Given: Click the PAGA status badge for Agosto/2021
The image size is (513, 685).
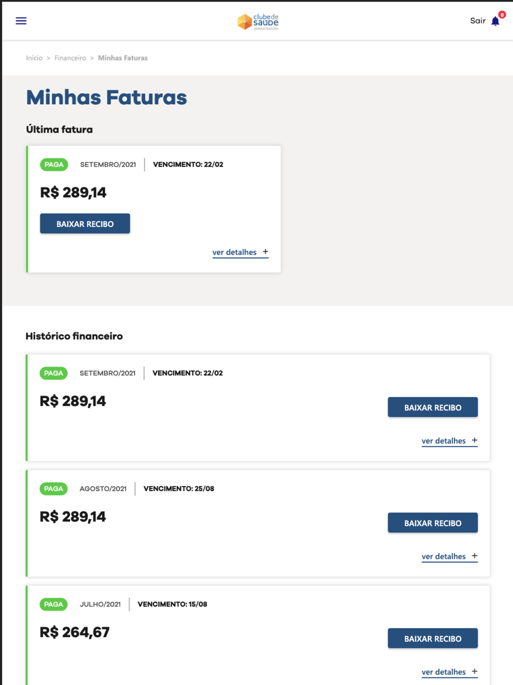Looking at the screenshot, I should (53, 489).
